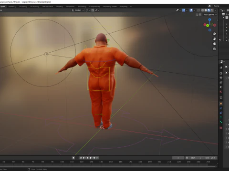Toggle camera view icon in viewport

coord(214,44)
